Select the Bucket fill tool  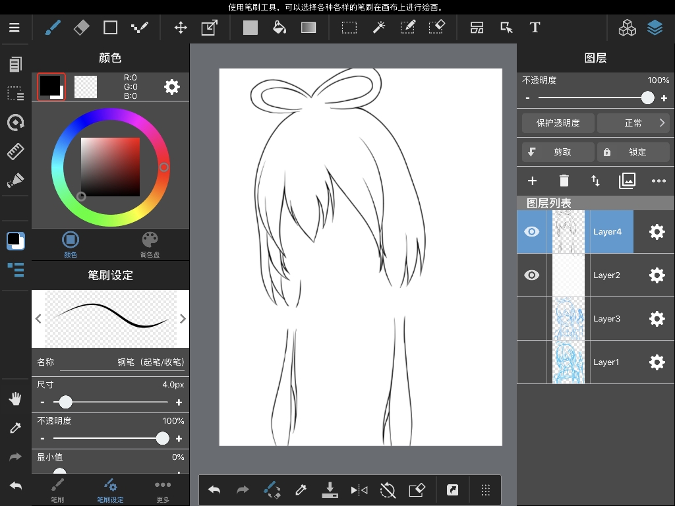point(279,28)
